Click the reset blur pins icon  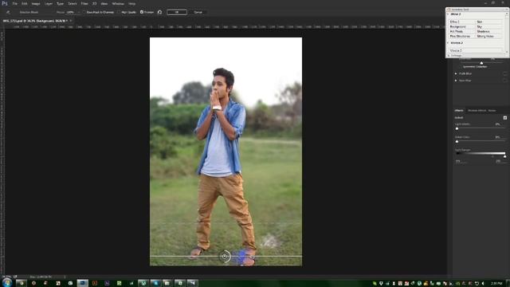[159, 12]
